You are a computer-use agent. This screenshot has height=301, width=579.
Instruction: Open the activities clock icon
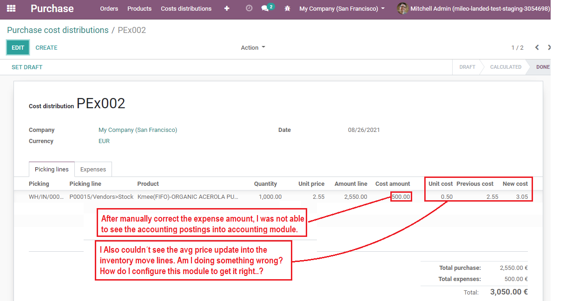249,8
